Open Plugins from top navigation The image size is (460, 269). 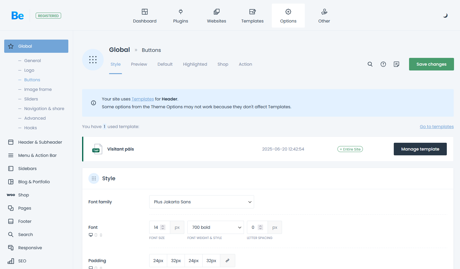pyautogui.click(x=180, y=16)
